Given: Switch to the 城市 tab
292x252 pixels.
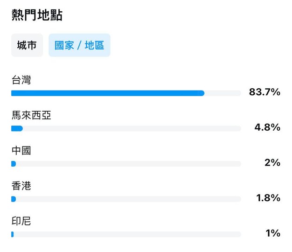Looking at the screenshot, I should (x=27, y=45).
